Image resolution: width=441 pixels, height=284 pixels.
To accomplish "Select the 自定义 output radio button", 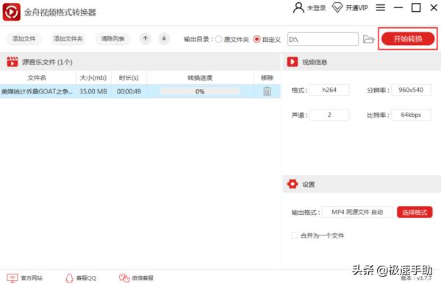I will point(257,39).
